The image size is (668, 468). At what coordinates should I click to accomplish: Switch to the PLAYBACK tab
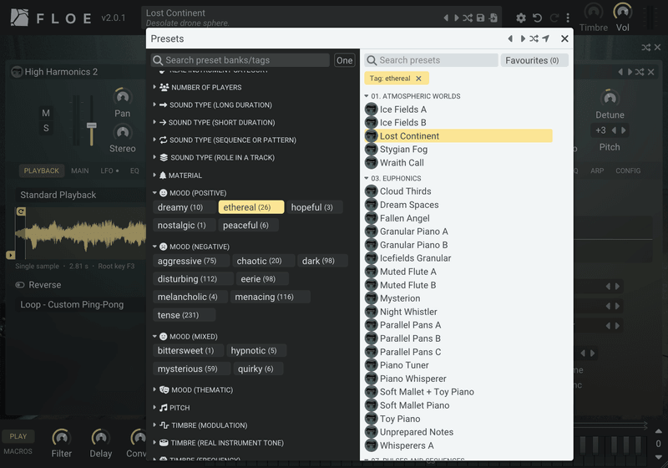pos(41,170)
